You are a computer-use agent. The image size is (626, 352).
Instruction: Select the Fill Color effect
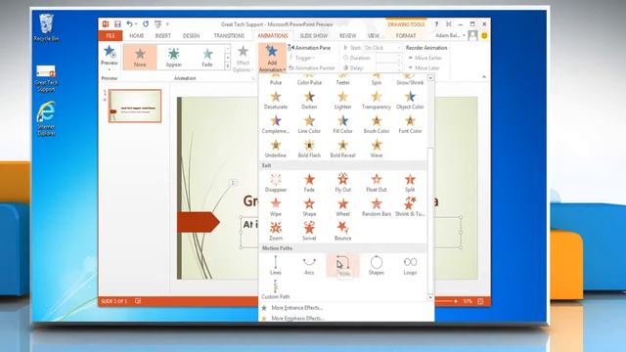(342, 124)
